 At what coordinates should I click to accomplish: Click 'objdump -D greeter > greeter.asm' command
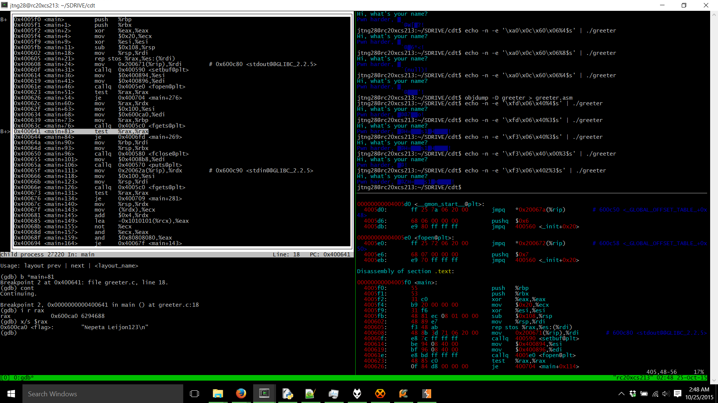519,98
